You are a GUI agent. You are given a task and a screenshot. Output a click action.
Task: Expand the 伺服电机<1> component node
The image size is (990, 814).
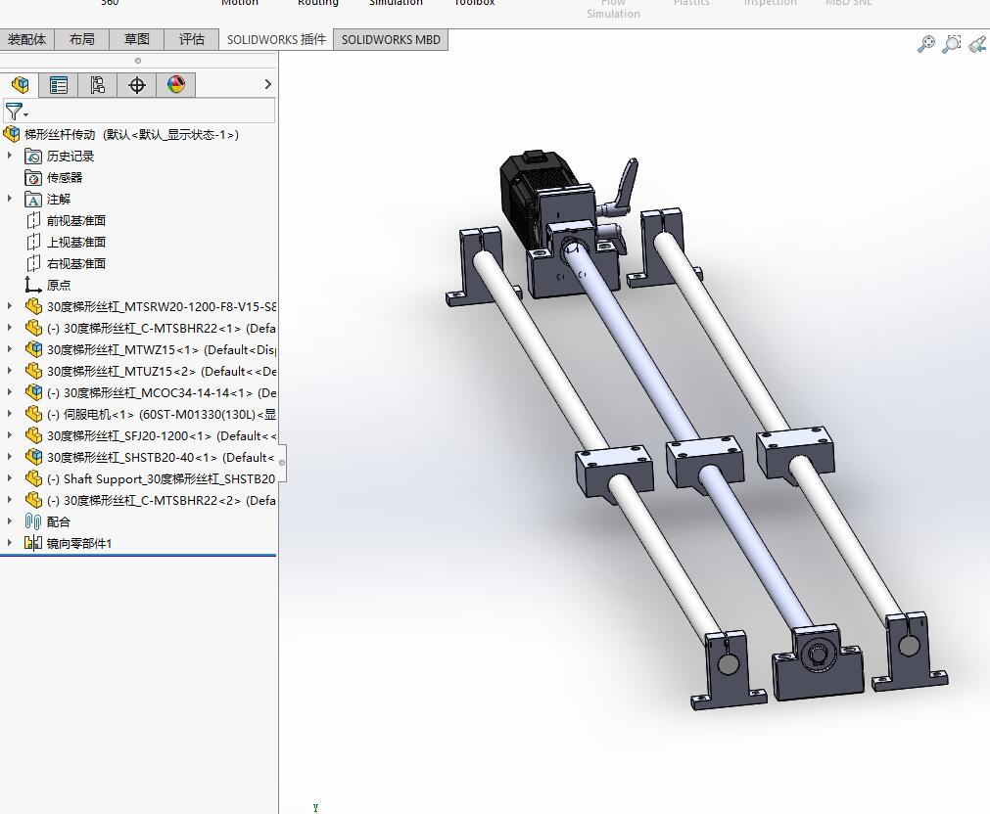10,414
